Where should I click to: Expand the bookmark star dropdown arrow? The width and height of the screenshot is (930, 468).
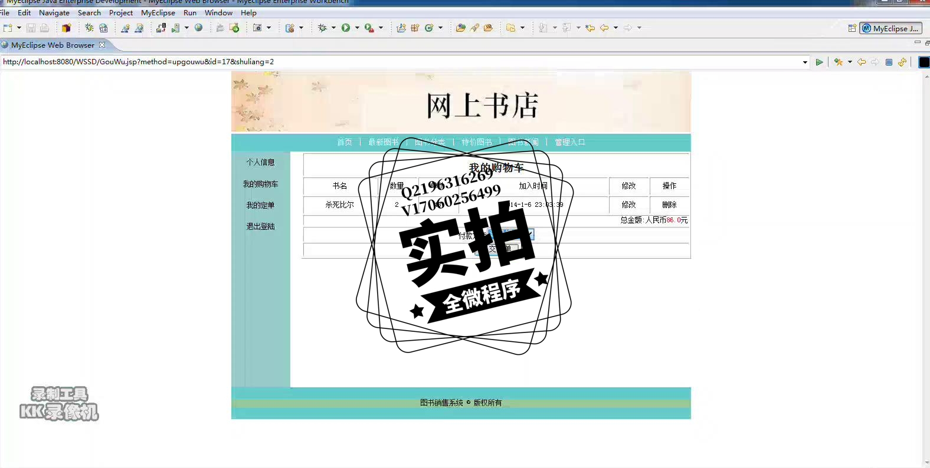click(x=850, y=62)
